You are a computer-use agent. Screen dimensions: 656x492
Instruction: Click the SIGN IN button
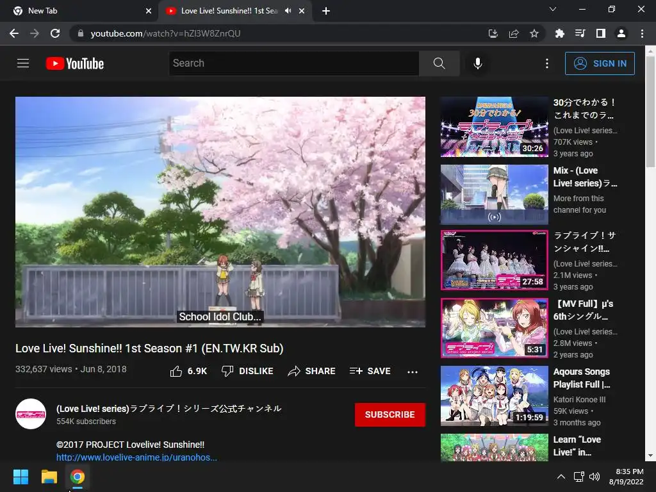click(600, 63)
